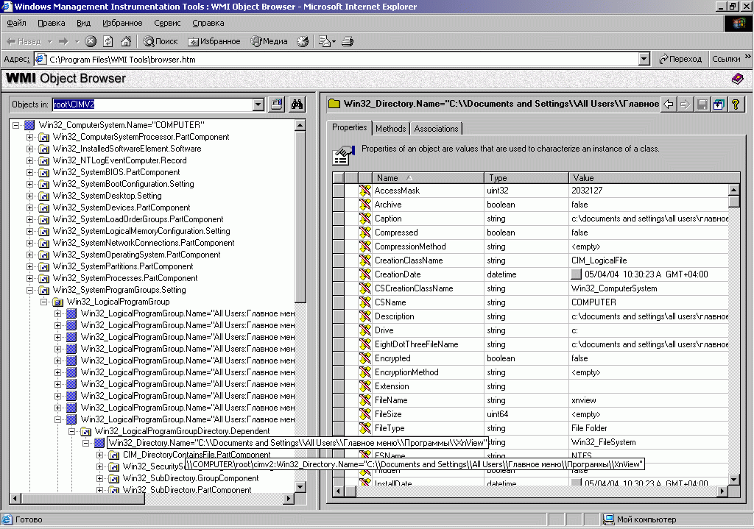Select Win32_NTLogEventComputer.Record tree item
Screen dimensions: 754x529
[x=119, y=160]
